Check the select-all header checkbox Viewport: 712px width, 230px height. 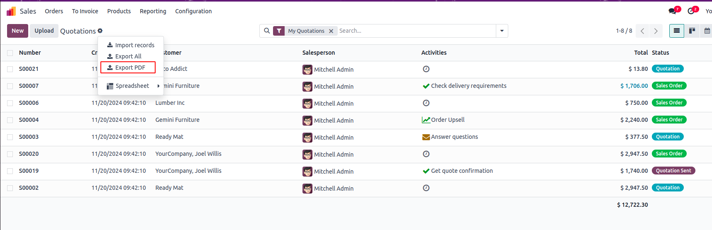(x=10, y=53)
